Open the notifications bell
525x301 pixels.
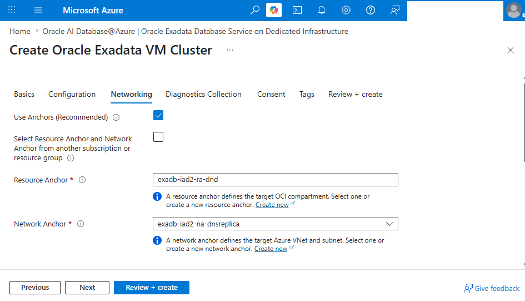click(x=322, y=10)
